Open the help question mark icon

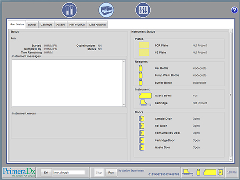tap(234, 10)
